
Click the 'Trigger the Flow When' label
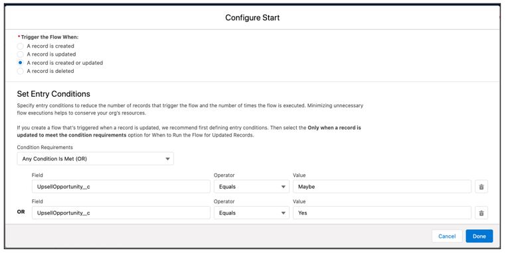(x=49, y=37)
